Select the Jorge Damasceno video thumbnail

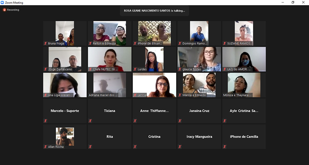65,59
